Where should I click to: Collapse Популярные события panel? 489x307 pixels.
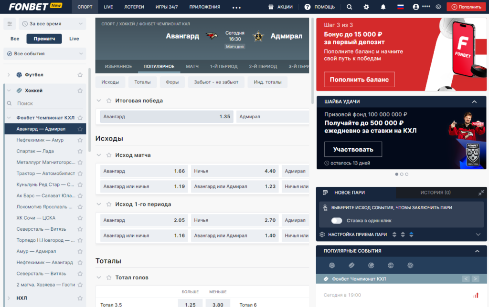pos(477,251)
